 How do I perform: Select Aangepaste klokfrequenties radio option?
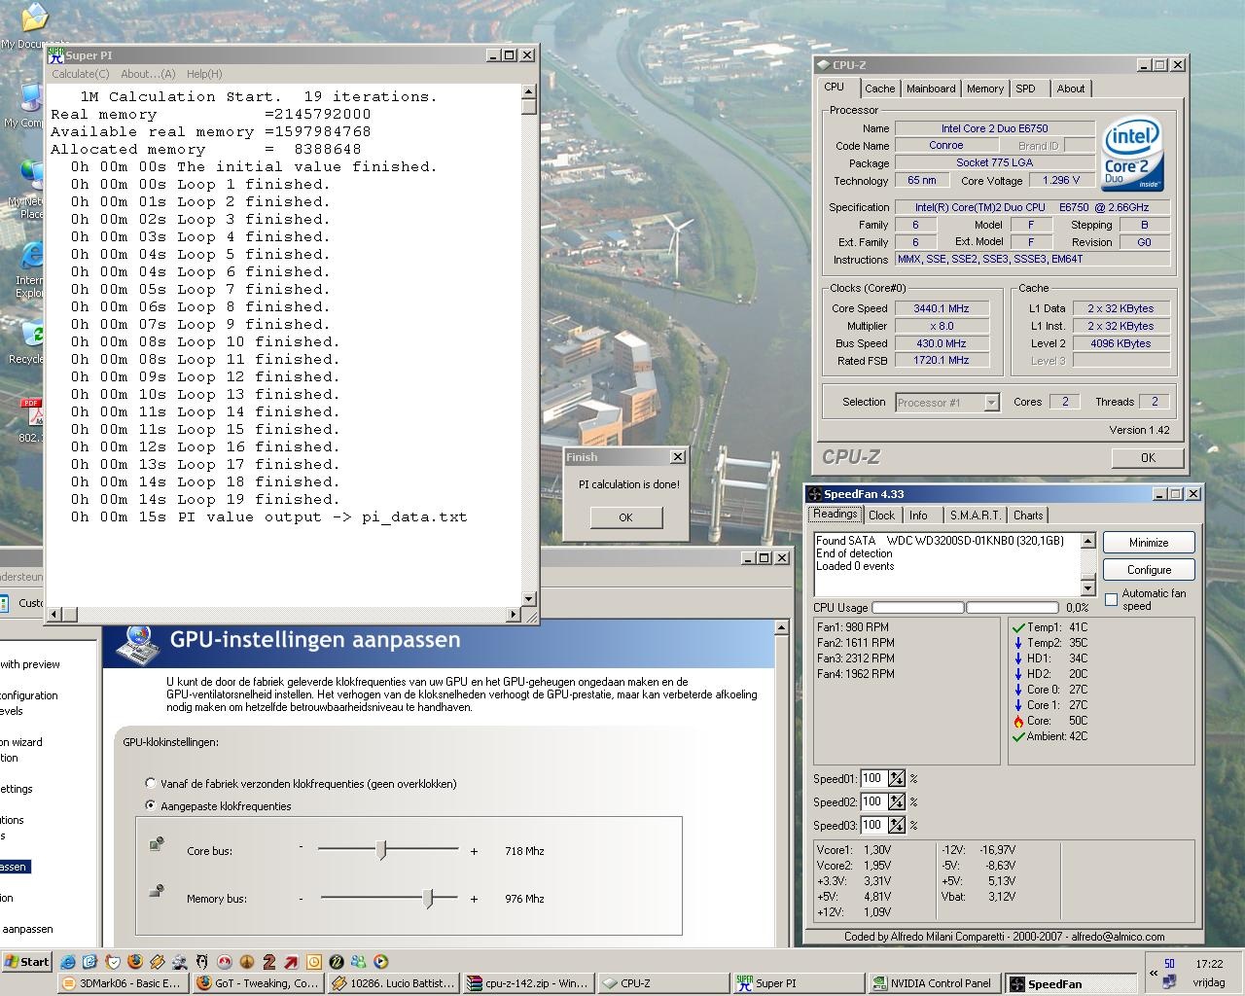pos(151,805)
